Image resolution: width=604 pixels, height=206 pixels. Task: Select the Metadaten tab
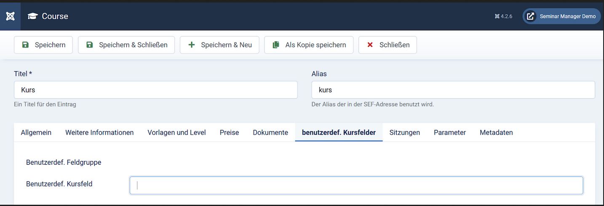(496, 132)
